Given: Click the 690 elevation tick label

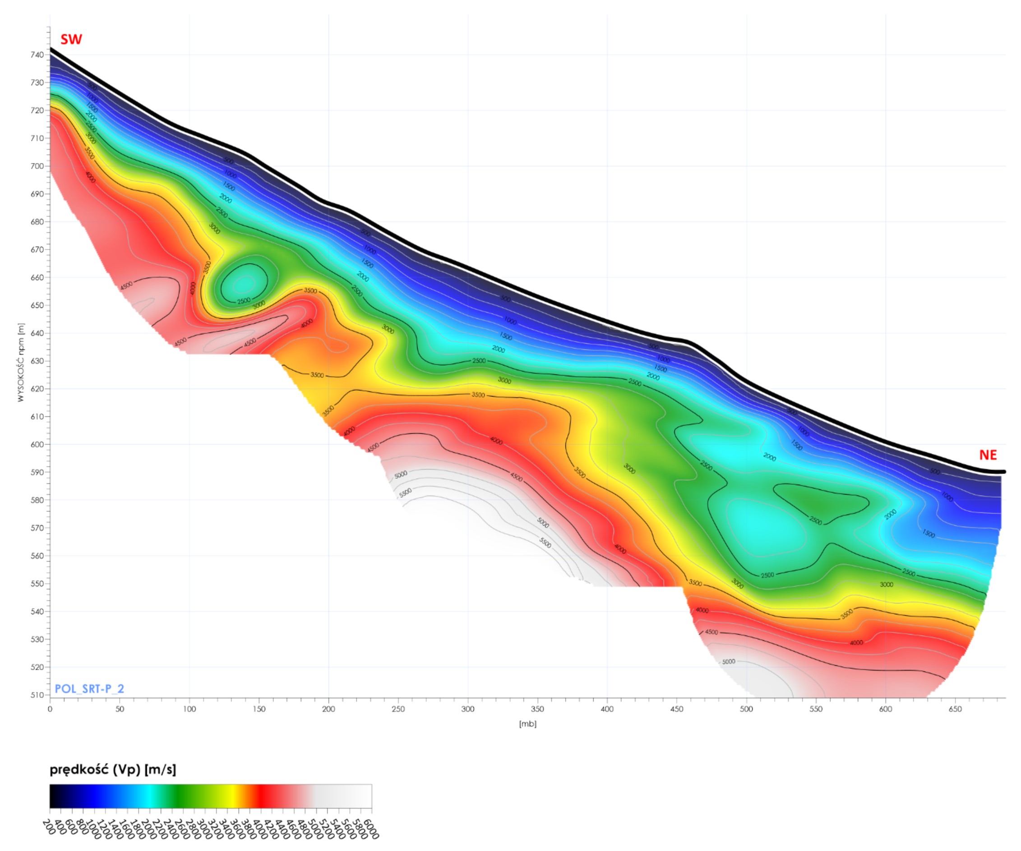Looking at the screenshot, I should pyautogui.click(x=37, y=194).
